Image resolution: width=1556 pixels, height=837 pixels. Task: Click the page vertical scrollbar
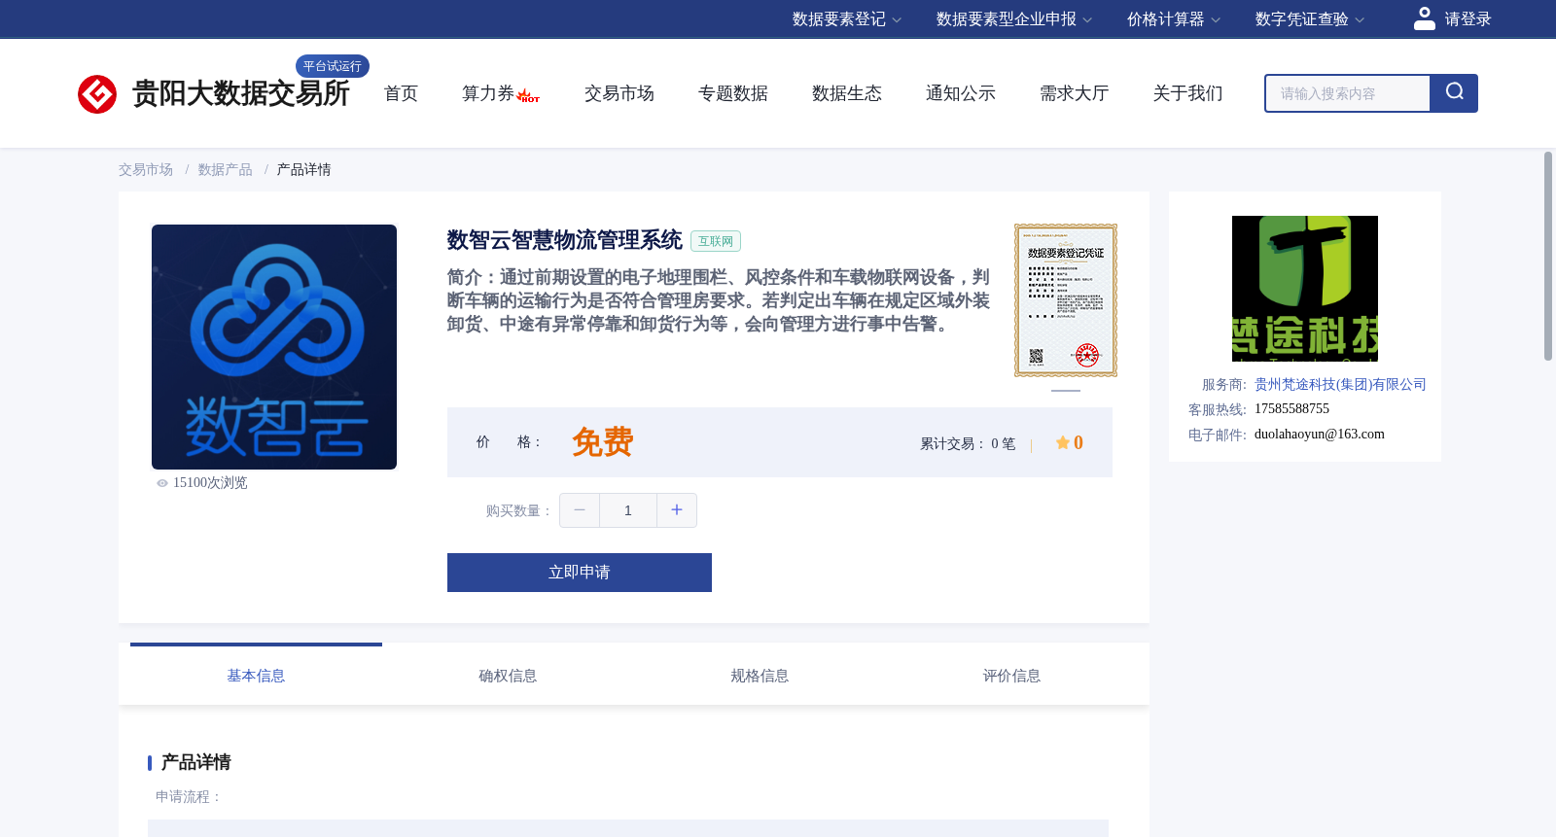pos(1548,257)
